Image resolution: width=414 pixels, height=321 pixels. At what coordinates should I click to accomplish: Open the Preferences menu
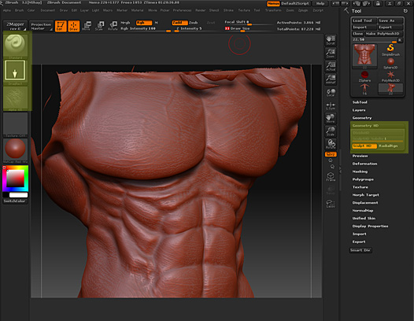(x=182, y=10)
